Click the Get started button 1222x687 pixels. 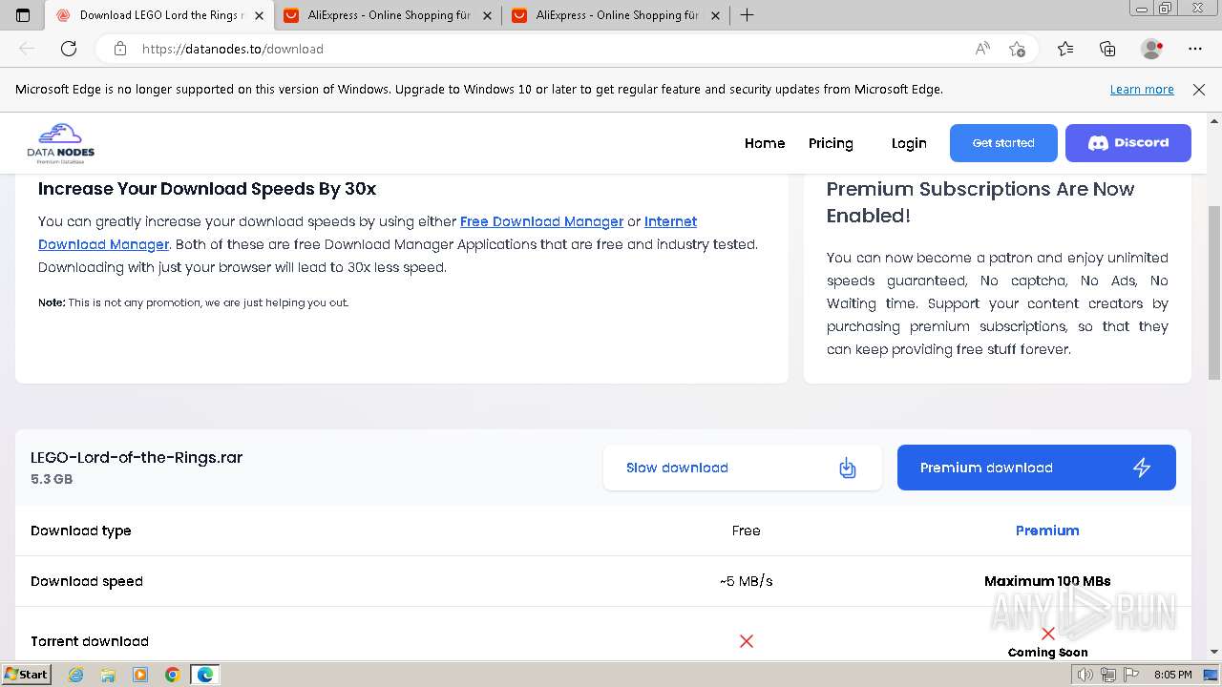click(1003, 143)
